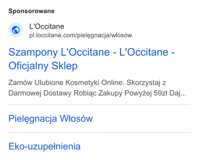Image resolution: width=199 pixels, height=160 pixels.
Task: Click the 'Darmowej Dostawy' description line
Action: (40, 93)
